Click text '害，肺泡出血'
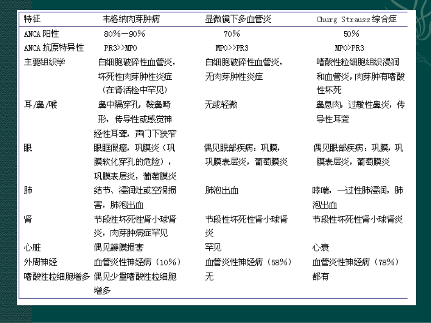 coord(118,205)
